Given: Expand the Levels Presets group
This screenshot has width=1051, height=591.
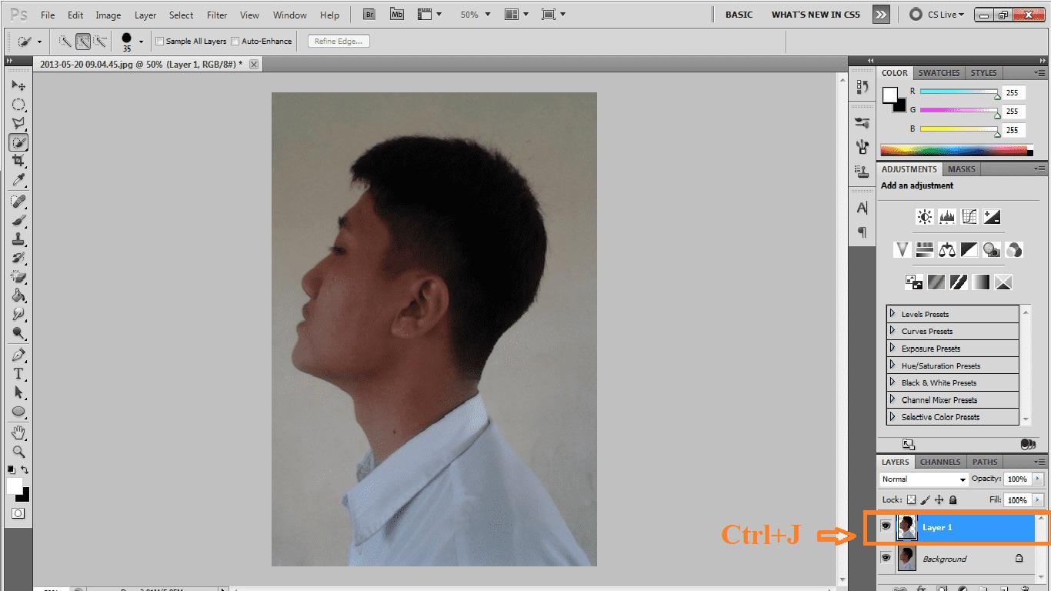Looking at the screenshot, I should point(893,313).
